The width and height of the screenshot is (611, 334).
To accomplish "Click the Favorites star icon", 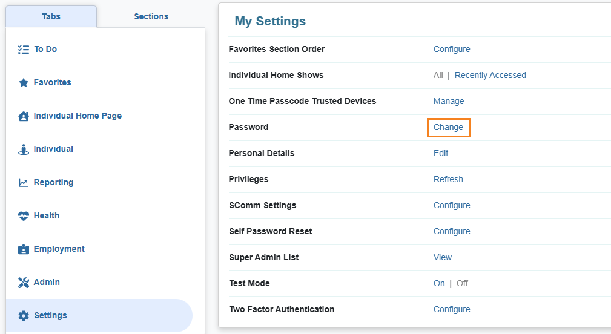I will pos(24,83).
